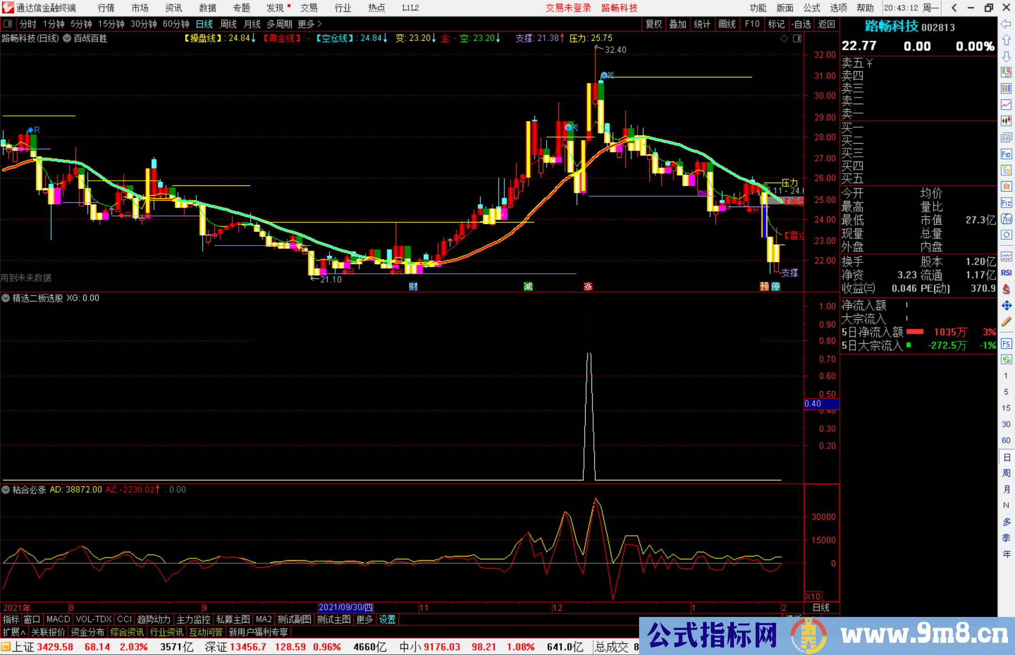Open the F10 info icon in sidebar
This screenshot has width=1015, height=655.
pyautogui.click(x=1006, y=154)
